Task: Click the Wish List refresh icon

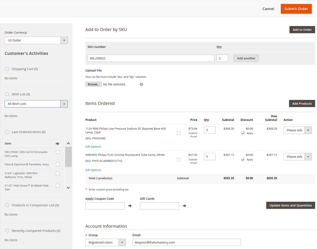Action: point(7,94)
